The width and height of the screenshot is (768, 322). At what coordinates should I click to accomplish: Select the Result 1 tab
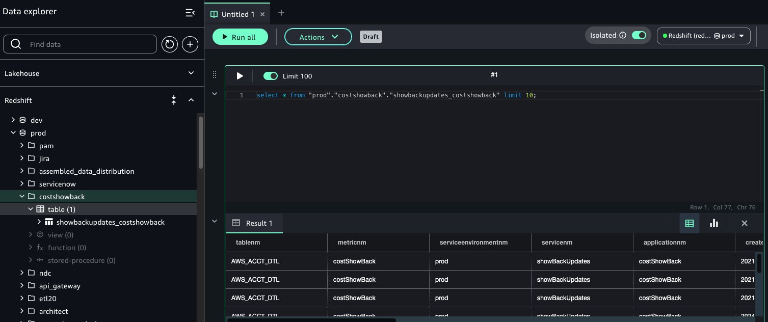(x=254, y=223)
